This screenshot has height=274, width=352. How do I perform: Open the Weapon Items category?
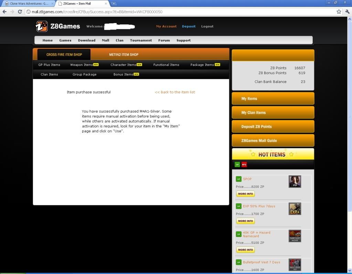click(82, 65)
